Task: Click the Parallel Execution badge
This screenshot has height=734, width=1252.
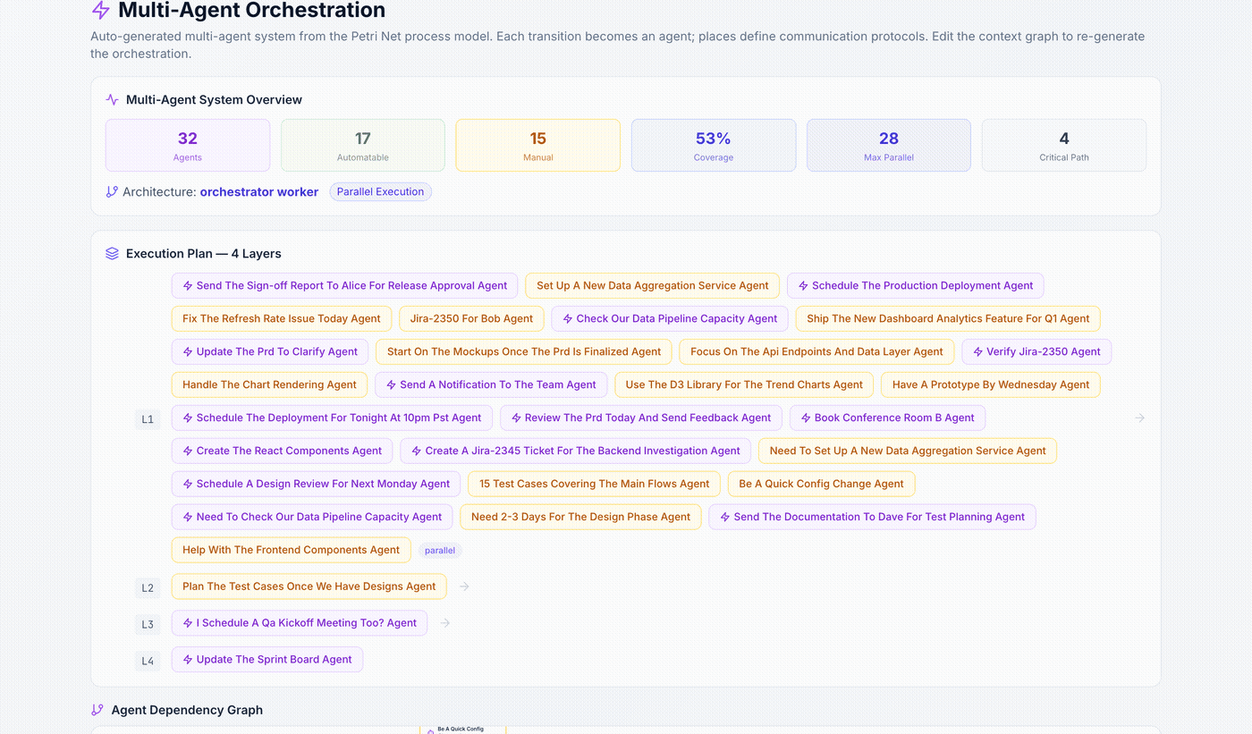Action: pos(380,191)
